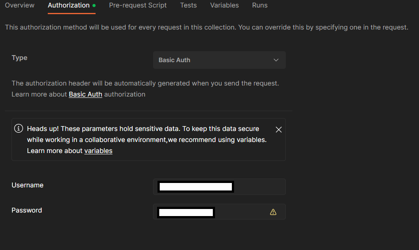Viewport: 419px width, 250px height.
Task: Click the Username label
Action: click(x=27, y=185)
